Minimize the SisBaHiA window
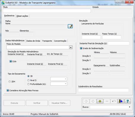 118,2
